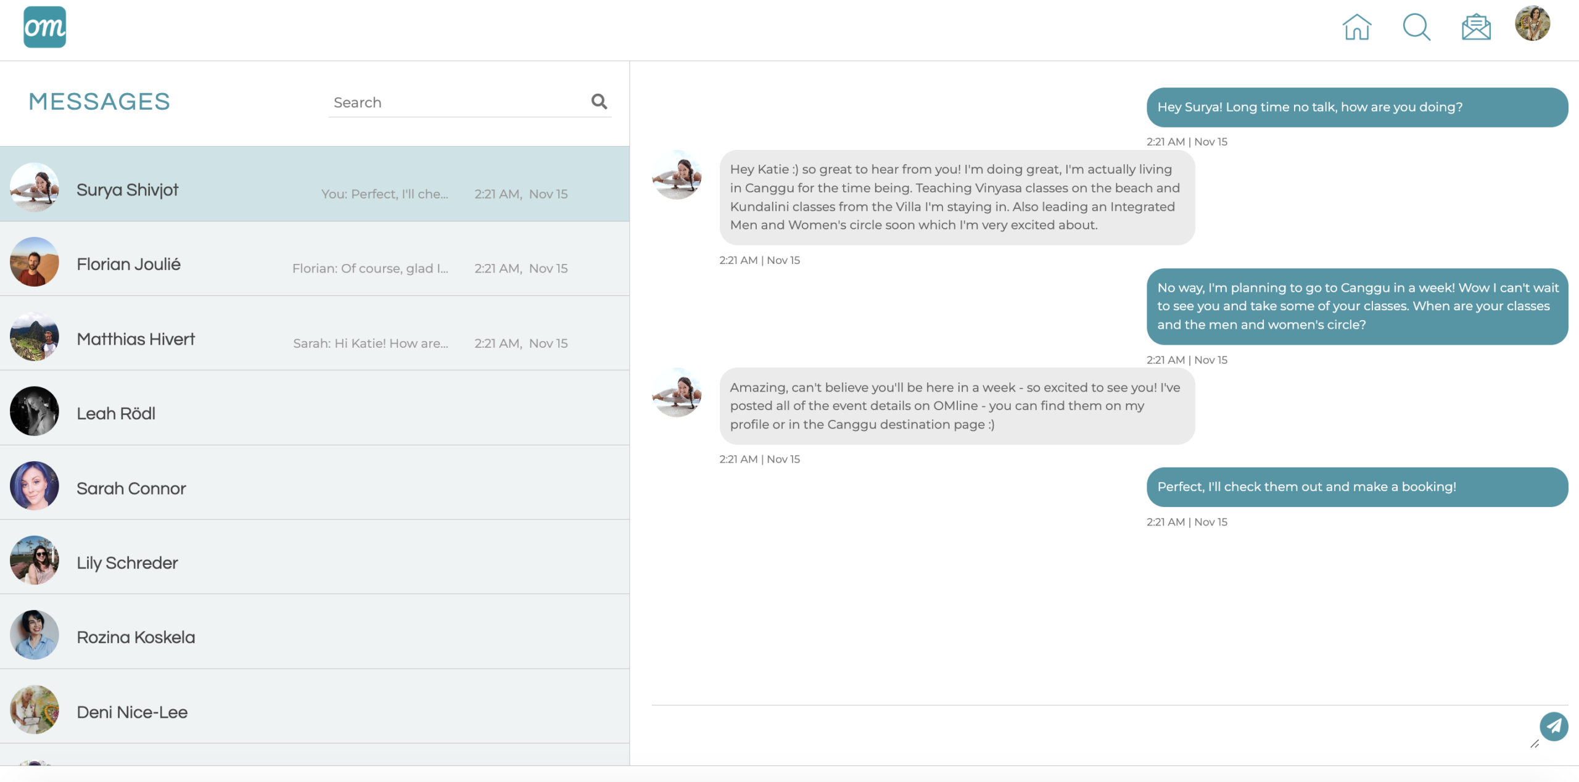Viewport: 1579px width, 782px height.
Task: Click Deni Nice-Lee's avatar thumbnail
Action: tap(35, 709)
